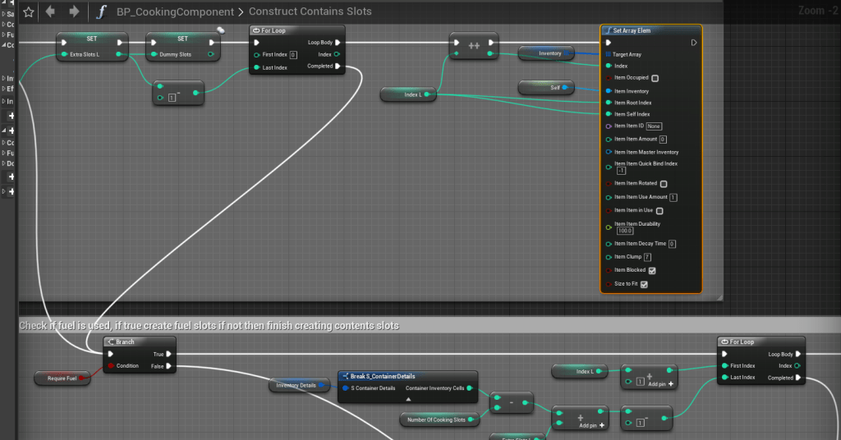
Task: Click Construct Contains Slots breadcrumb label
Action: coord(310,11)
